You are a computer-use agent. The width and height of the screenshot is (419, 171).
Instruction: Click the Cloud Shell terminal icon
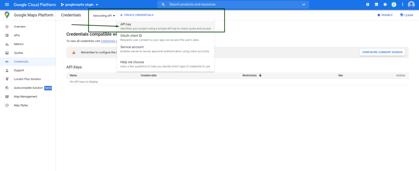tap(376, 5)
